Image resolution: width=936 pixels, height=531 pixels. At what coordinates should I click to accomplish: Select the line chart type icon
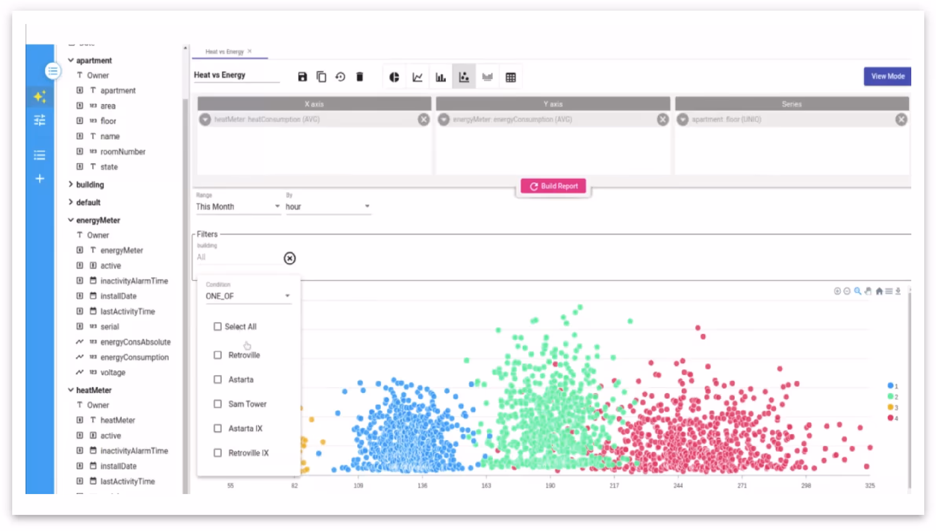coord(417,77)
